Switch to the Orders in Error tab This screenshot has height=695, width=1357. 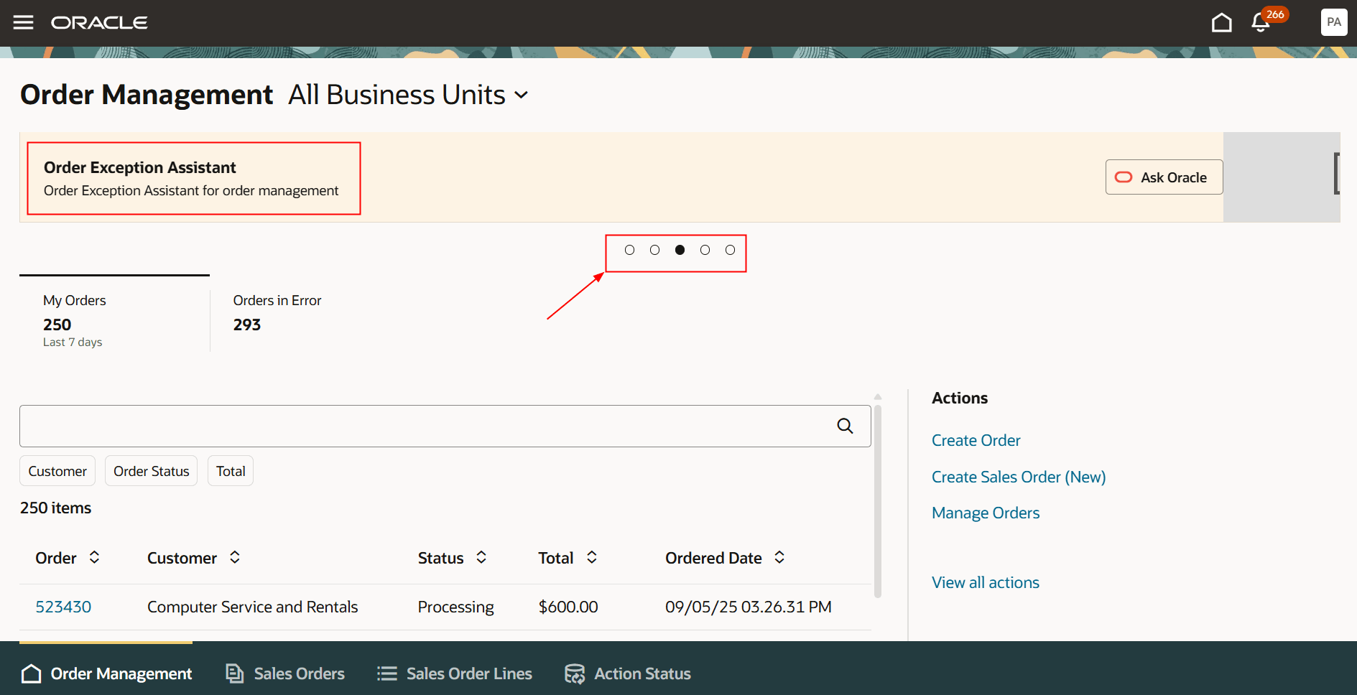tap(277, 314)
